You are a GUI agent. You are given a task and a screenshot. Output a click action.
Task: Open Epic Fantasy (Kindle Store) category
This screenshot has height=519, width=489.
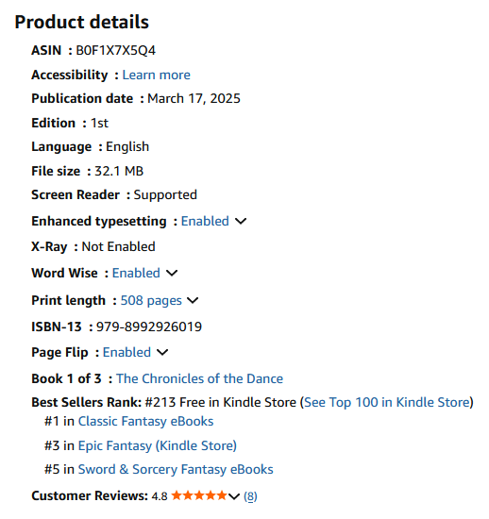coord(158,445)
